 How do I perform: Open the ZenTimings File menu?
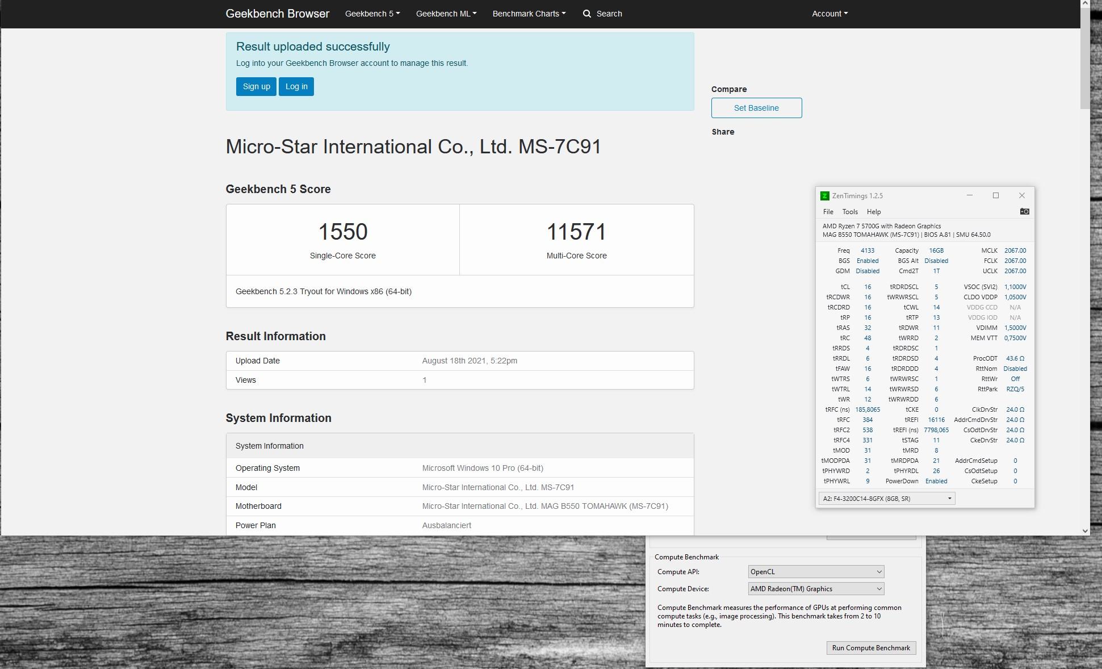[828, 212]
